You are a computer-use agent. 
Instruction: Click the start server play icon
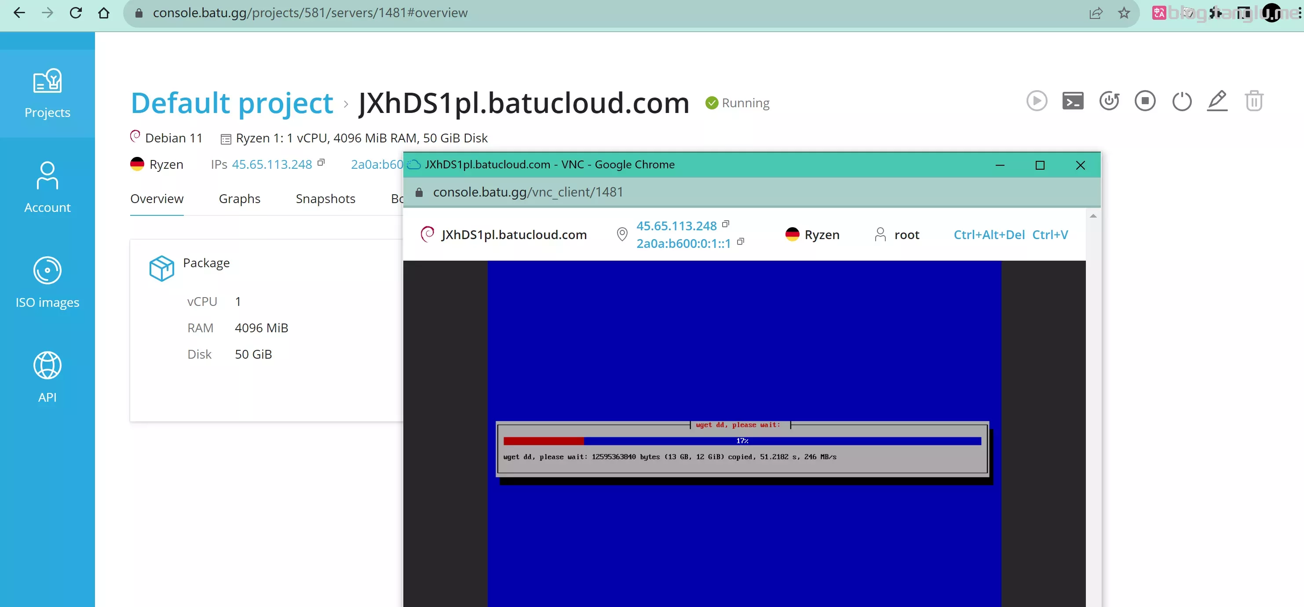click(1036, 101)
